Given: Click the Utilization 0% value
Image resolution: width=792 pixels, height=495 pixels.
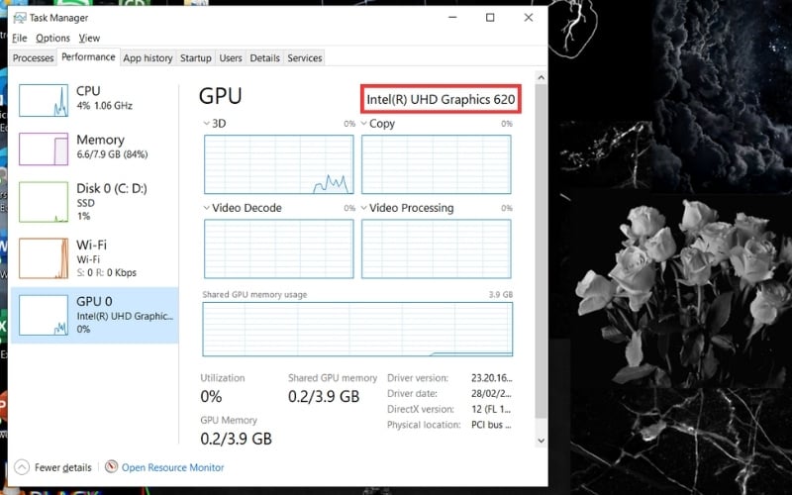Looking at the screenshot, I should (x=211, y=397).
